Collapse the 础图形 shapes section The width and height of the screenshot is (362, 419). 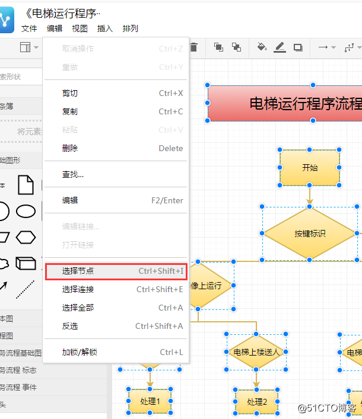click(21, 161)
